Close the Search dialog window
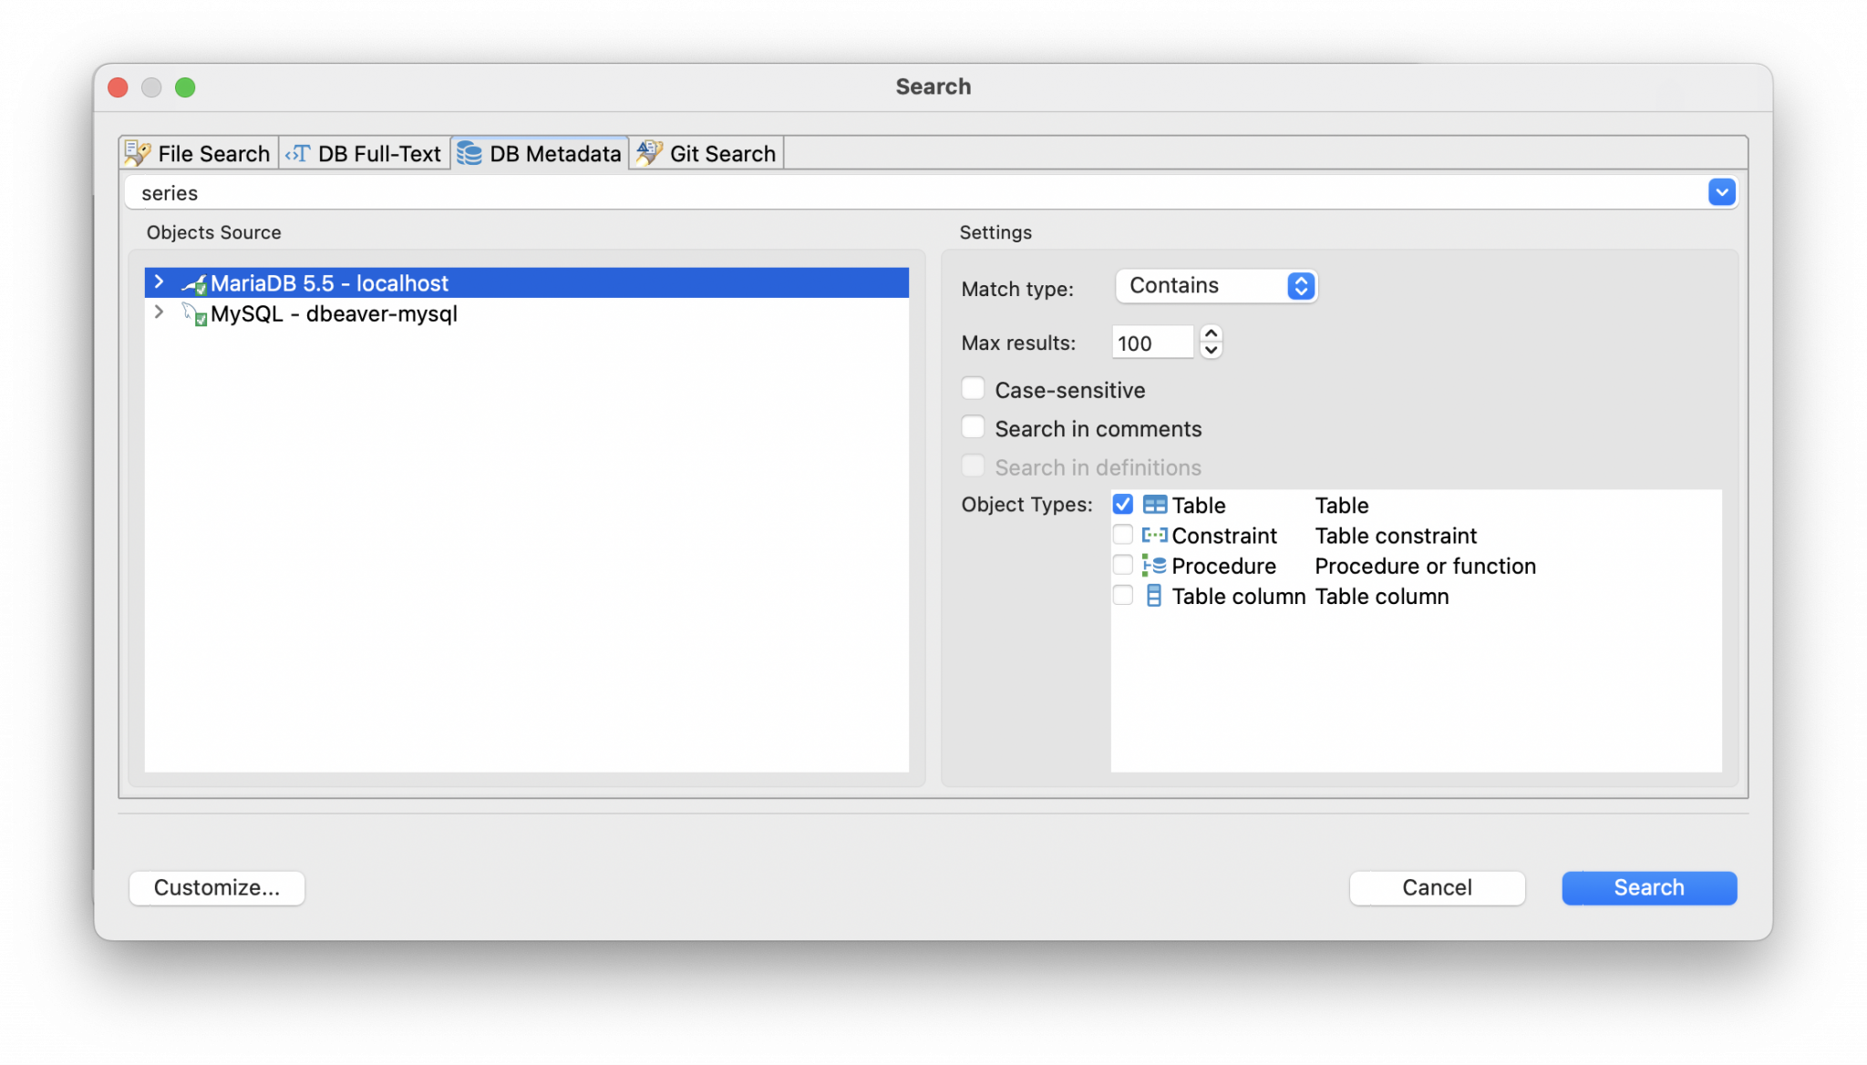 (118, 87)
